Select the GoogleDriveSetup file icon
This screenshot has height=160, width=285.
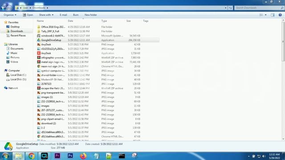pyautogui.click(x=39, y=40)
